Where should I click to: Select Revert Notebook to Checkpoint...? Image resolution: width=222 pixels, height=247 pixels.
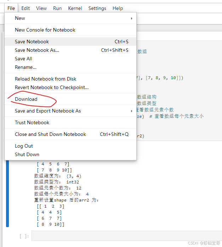click(70, 87)
